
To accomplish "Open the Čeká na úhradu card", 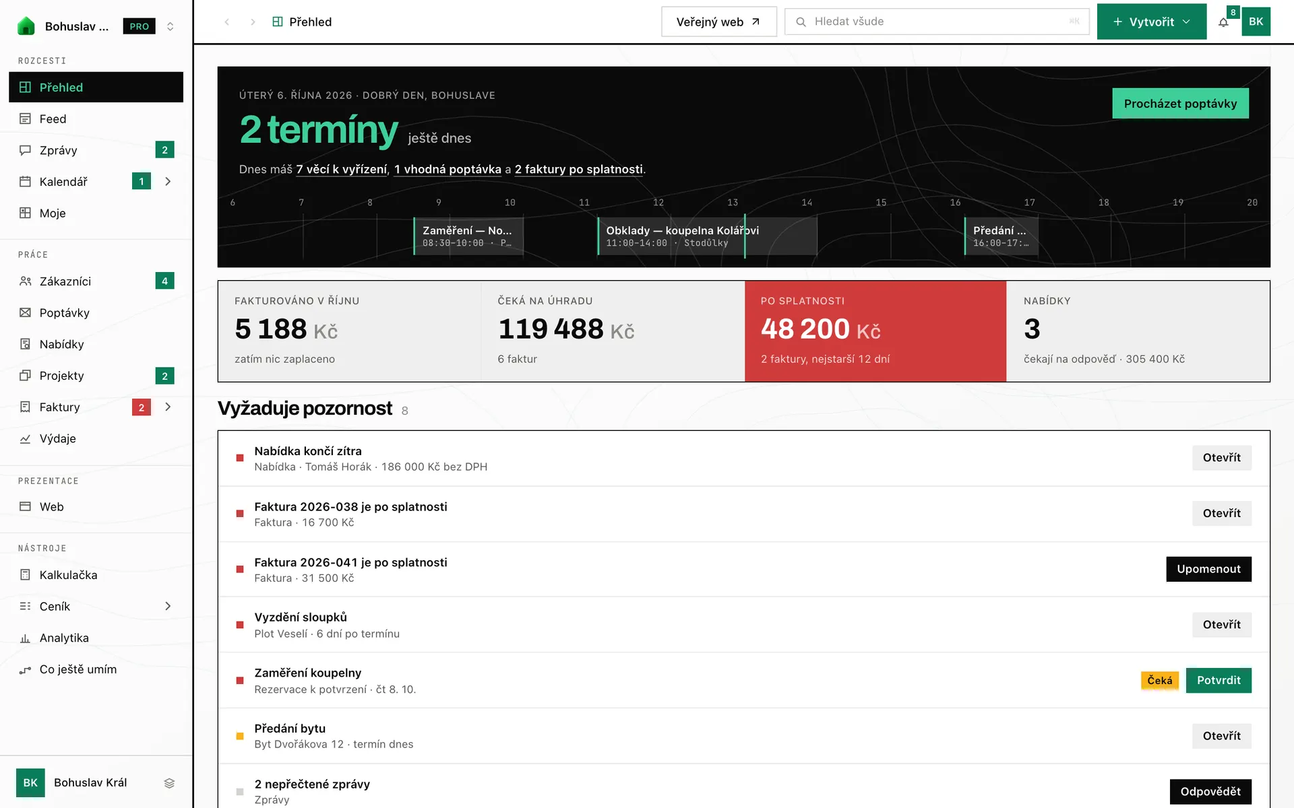I will coord(613,331).
